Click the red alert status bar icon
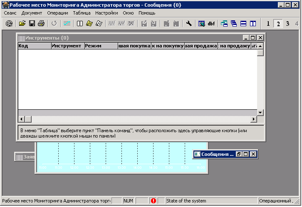The image size is (302, 207). coord(153,201)
